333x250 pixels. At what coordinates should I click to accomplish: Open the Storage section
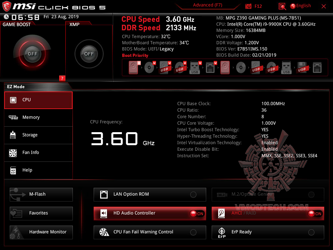38,135
